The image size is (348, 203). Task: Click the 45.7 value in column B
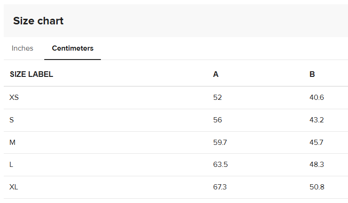317,143
